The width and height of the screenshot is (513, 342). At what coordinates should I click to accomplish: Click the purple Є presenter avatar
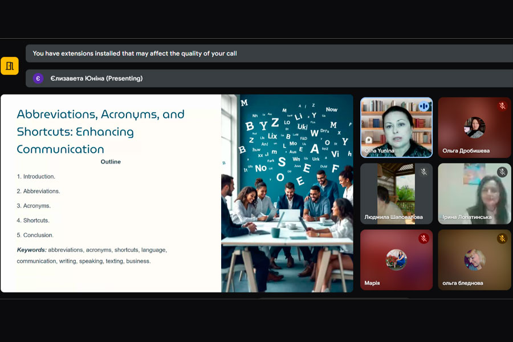pos(38,79)
